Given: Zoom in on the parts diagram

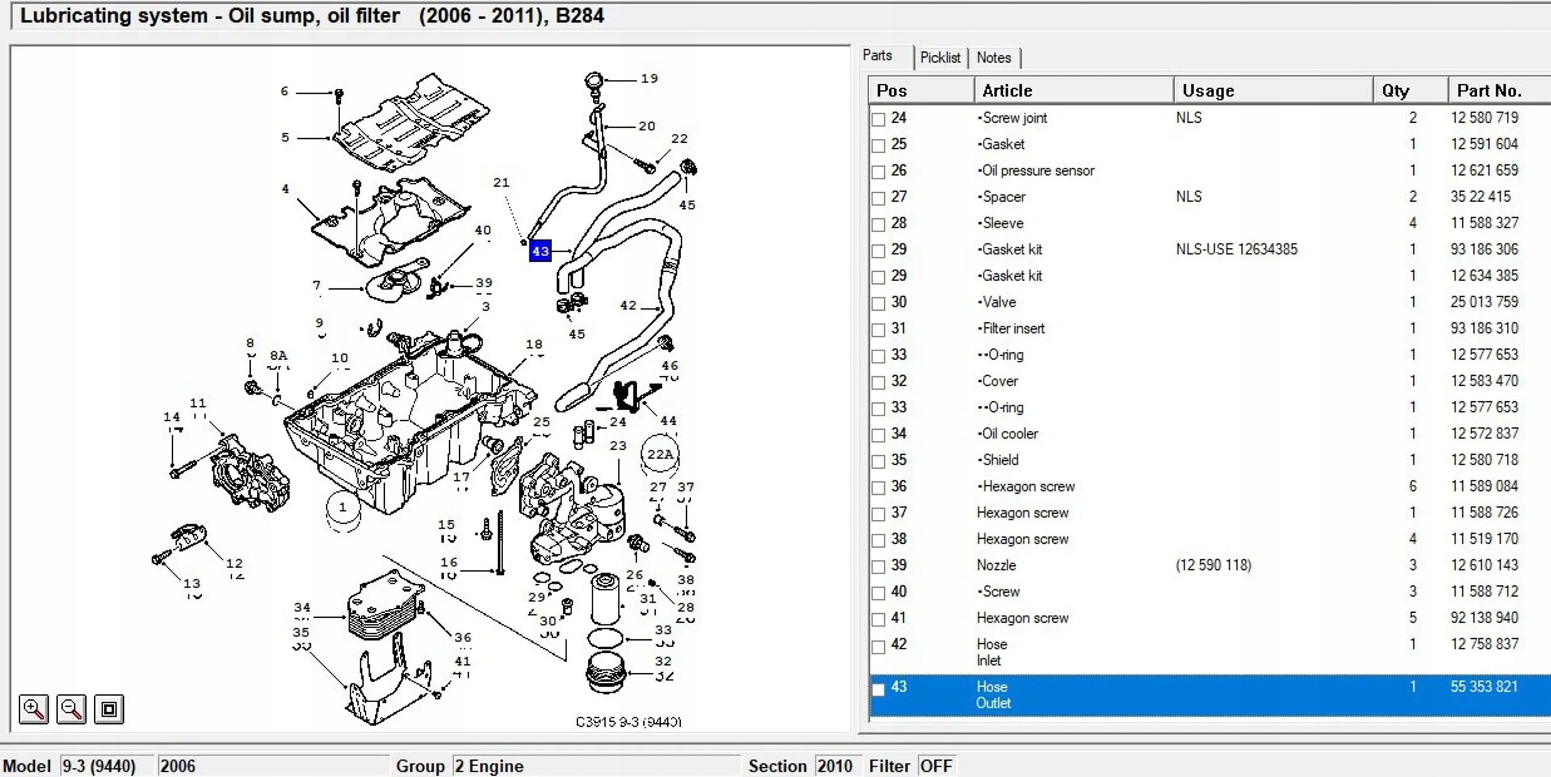Looking at the screenshot, I should [x=34, y=709].
